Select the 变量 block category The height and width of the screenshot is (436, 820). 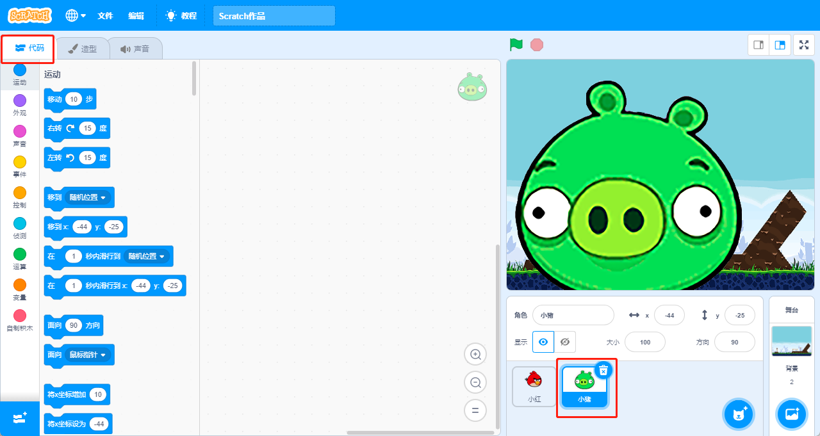pos(20,290)
